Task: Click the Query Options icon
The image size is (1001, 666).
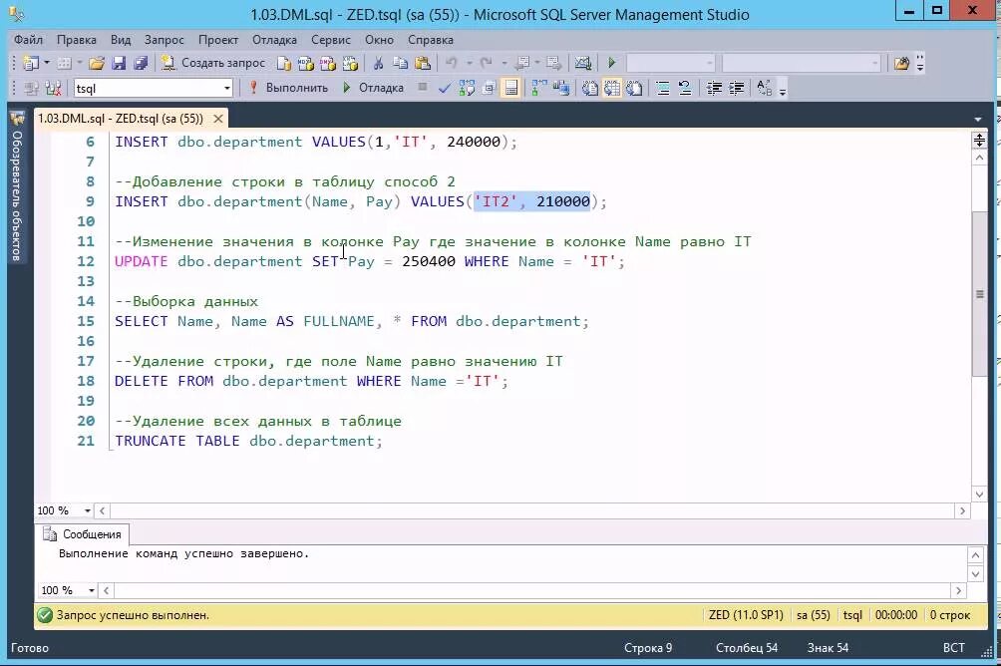Action: (x=489, y=88)
